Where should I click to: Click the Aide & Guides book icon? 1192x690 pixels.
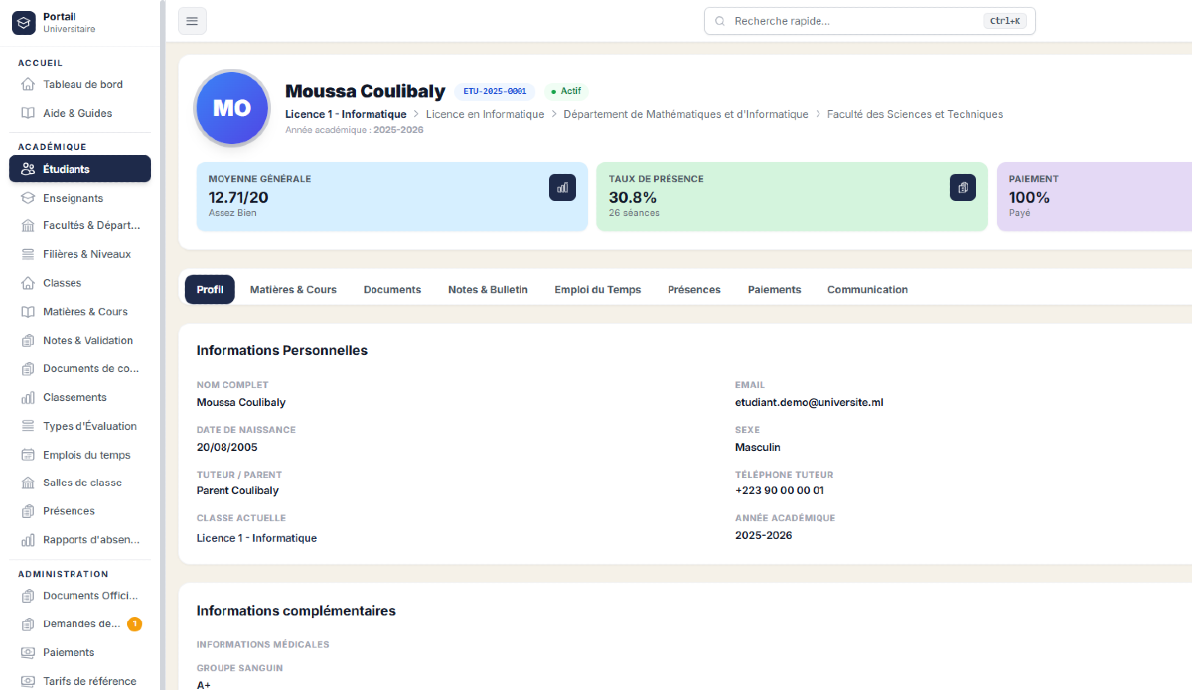pyautogui.click(x=28, y=113)
